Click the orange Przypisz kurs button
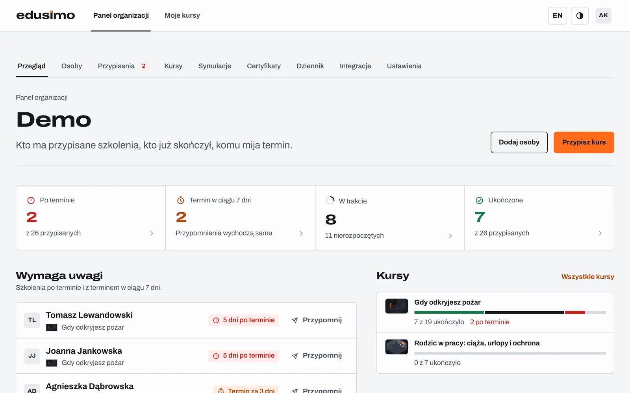This screenshot has width=630, height=393. pos(584,142)
